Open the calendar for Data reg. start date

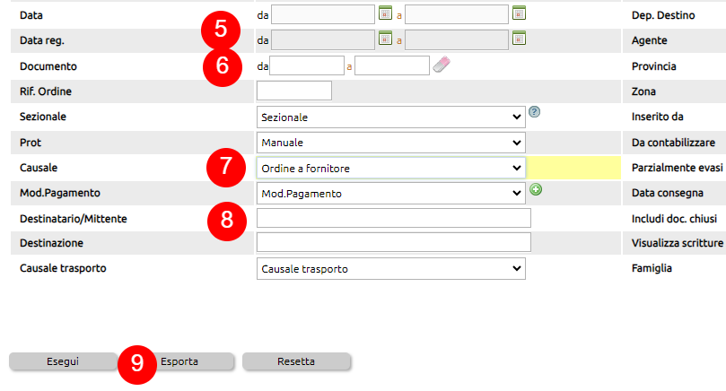coord(385,39)
